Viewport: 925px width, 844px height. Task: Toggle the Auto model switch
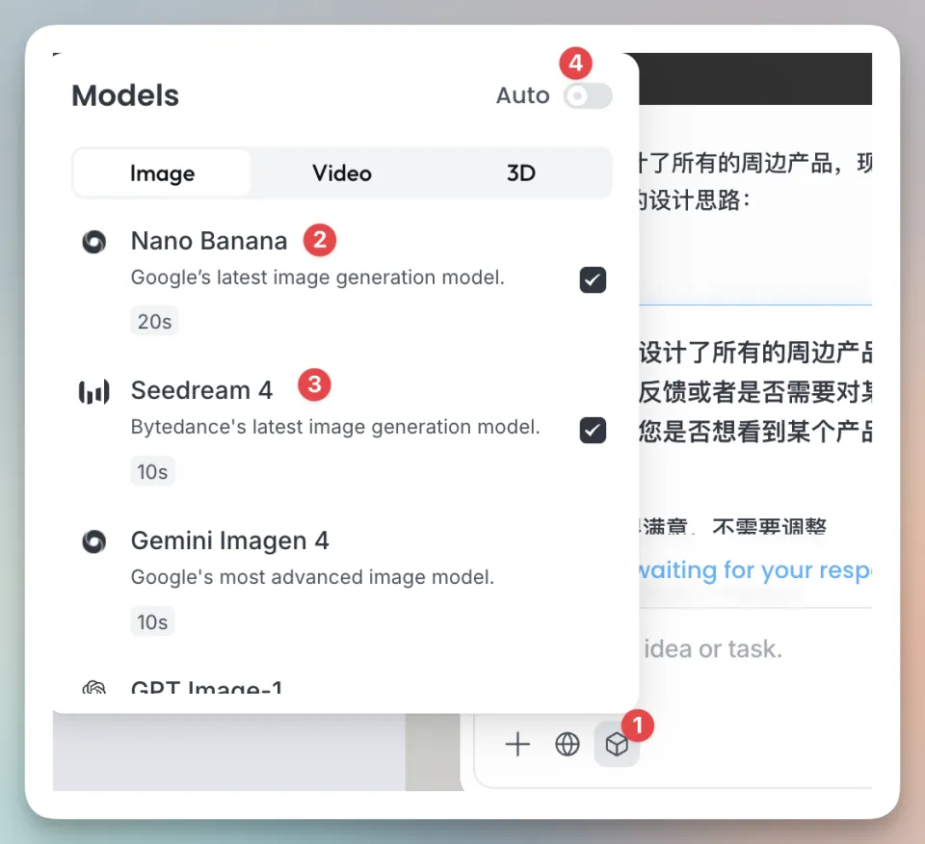tap(587, 95)
